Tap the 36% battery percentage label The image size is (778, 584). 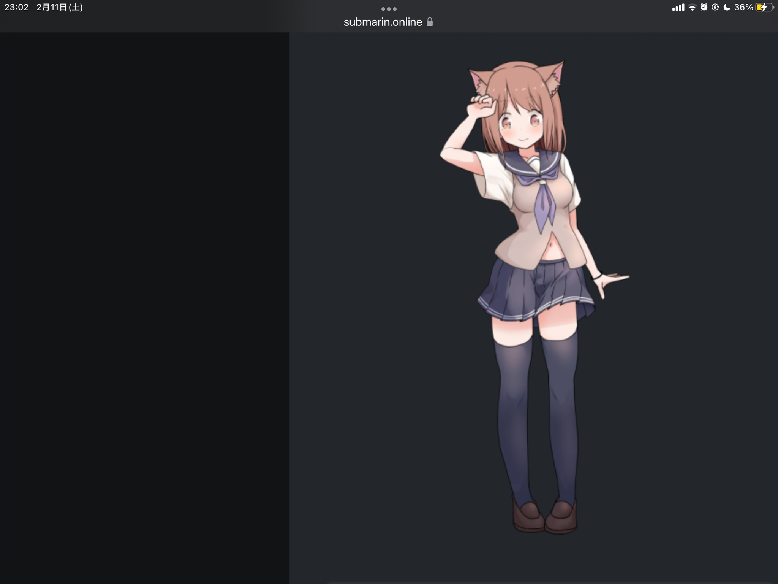[x=743, y=7]
